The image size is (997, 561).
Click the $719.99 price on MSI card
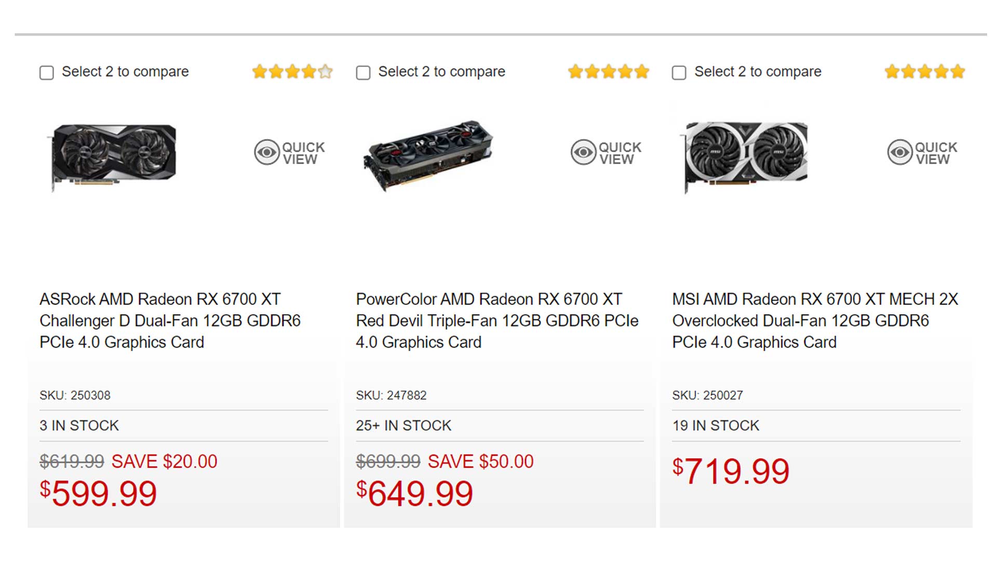point(731,471)
